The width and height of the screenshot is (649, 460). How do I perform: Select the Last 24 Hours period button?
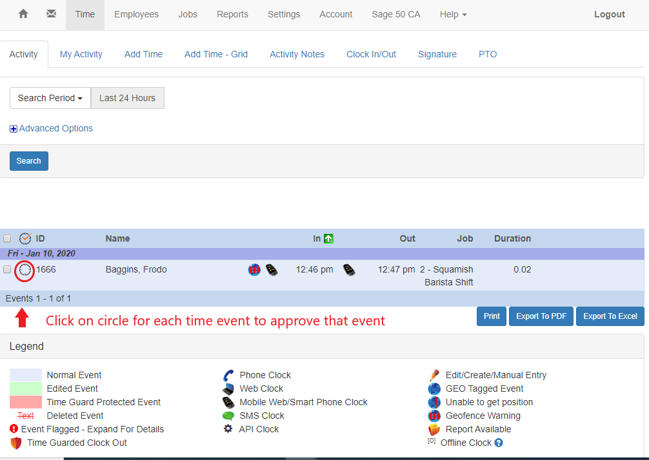coord(127,98)
